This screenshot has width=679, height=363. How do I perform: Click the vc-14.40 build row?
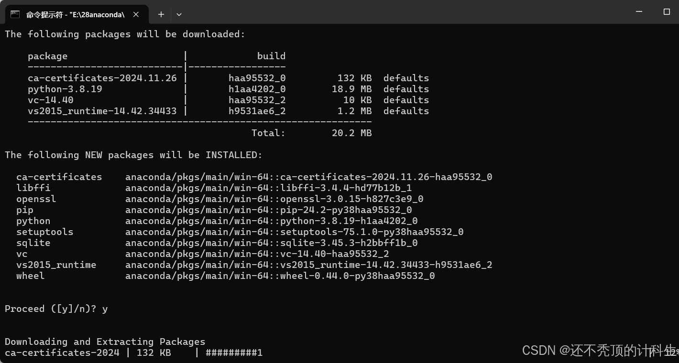pos(191,100)
